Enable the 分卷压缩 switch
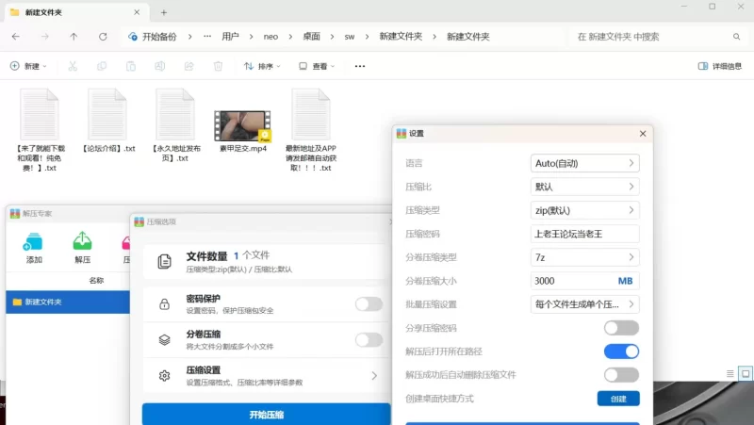 click(369, 340)
